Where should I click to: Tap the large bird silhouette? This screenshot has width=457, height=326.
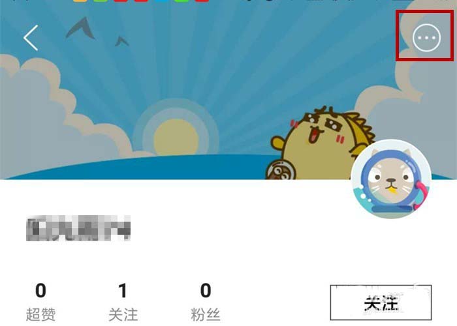click(81, 28)
